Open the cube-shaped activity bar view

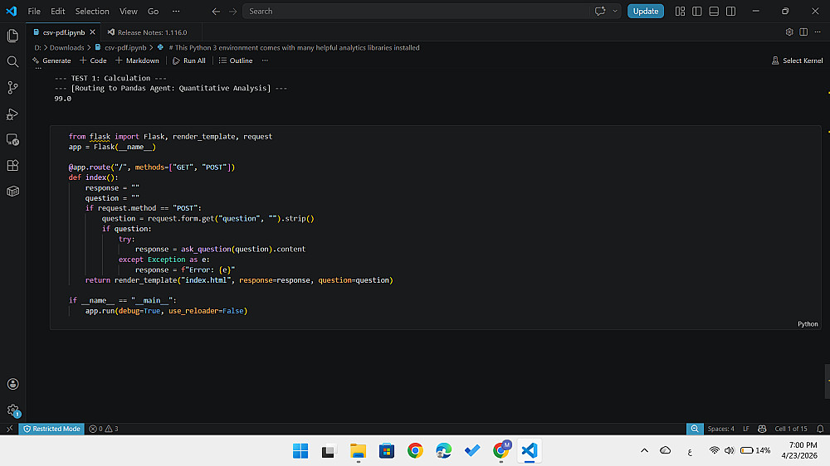(x=12, y=191)
